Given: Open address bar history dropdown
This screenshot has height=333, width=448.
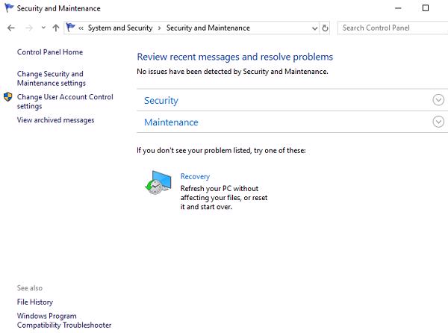Looking at the screenshot, I should 314,28.
